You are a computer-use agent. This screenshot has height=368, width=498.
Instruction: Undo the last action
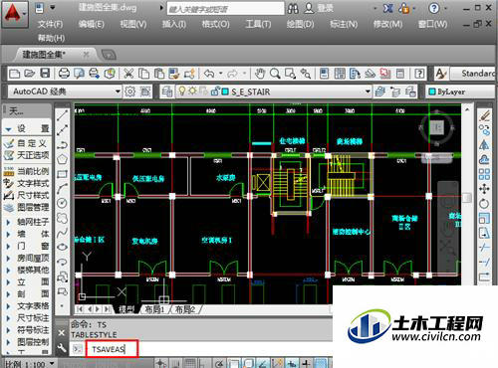[x=209, y=74]
